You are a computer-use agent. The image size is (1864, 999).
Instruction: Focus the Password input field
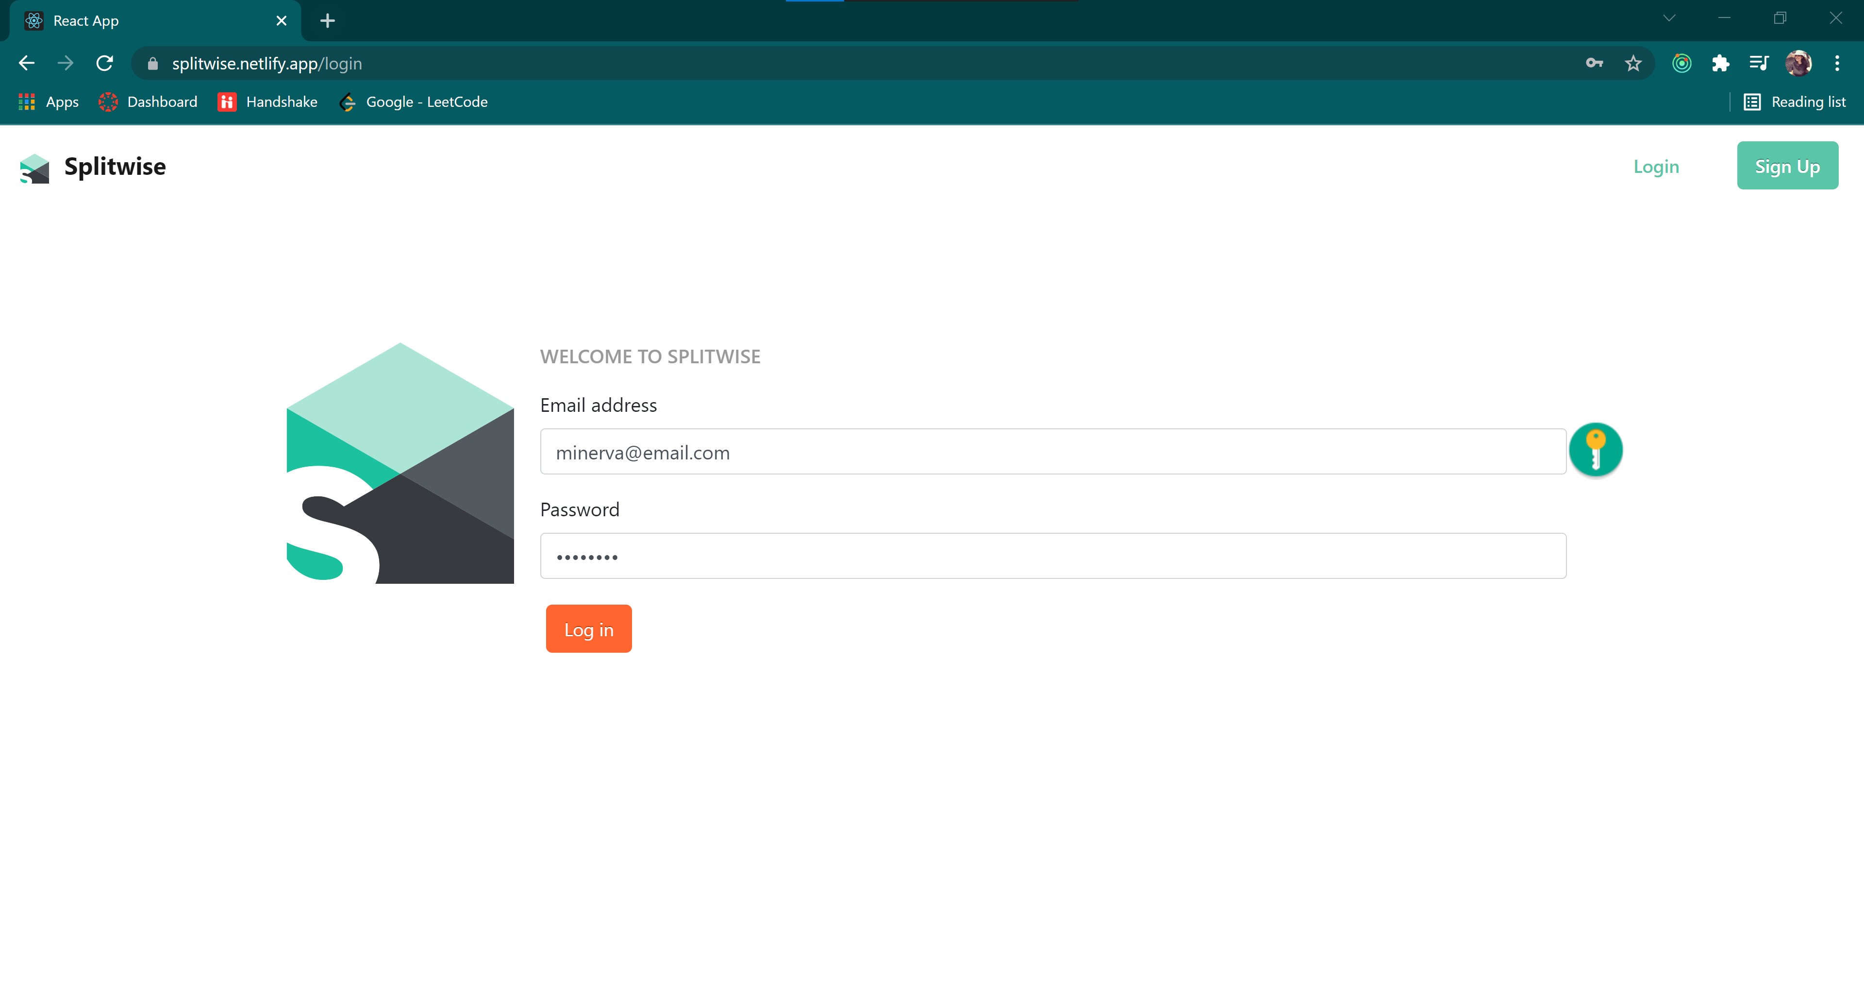[x=1053, y=556]
